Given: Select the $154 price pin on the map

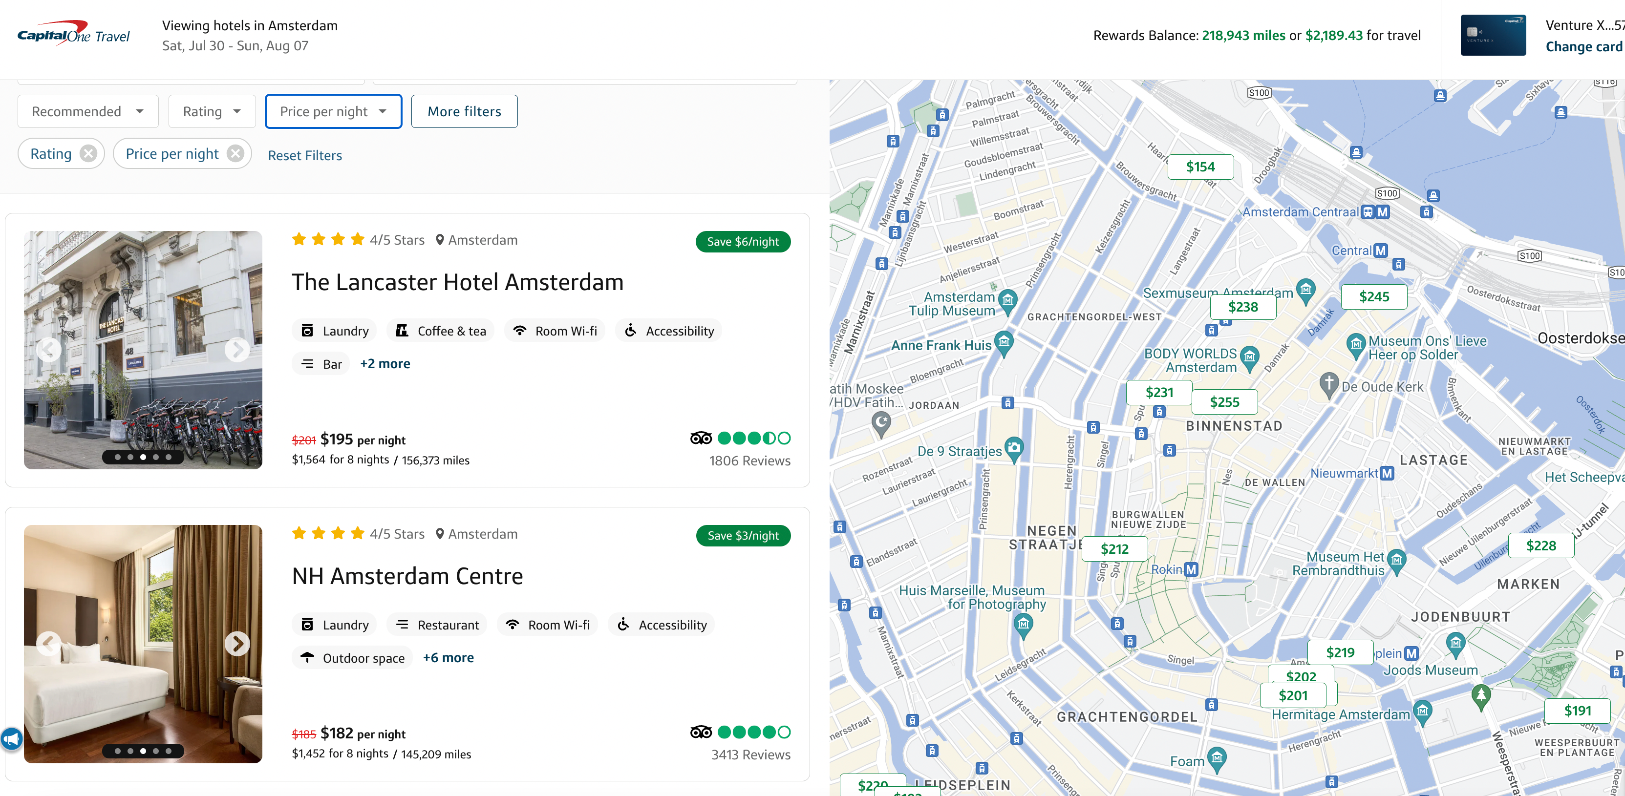Looking at the screenshot, I should (1200, 167).
